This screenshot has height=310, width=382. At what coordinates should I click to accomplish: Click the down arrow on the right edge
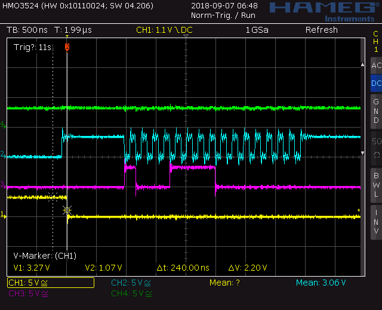point(362,153)
